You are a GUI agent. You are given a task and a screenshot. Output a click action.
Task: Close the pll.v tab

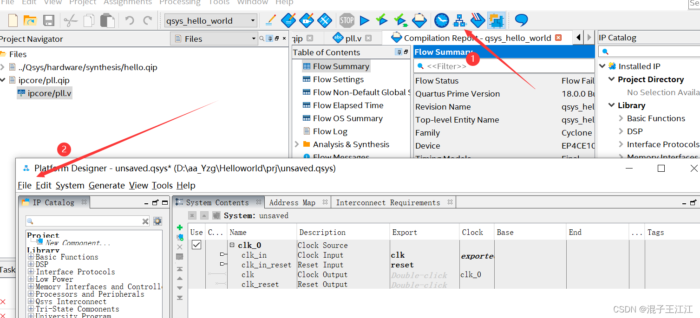[368, 38]
